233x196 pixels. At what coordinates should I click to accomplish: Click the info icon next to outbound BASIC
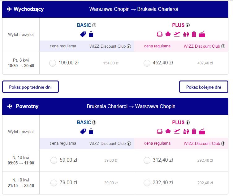(x=94, y=25)
